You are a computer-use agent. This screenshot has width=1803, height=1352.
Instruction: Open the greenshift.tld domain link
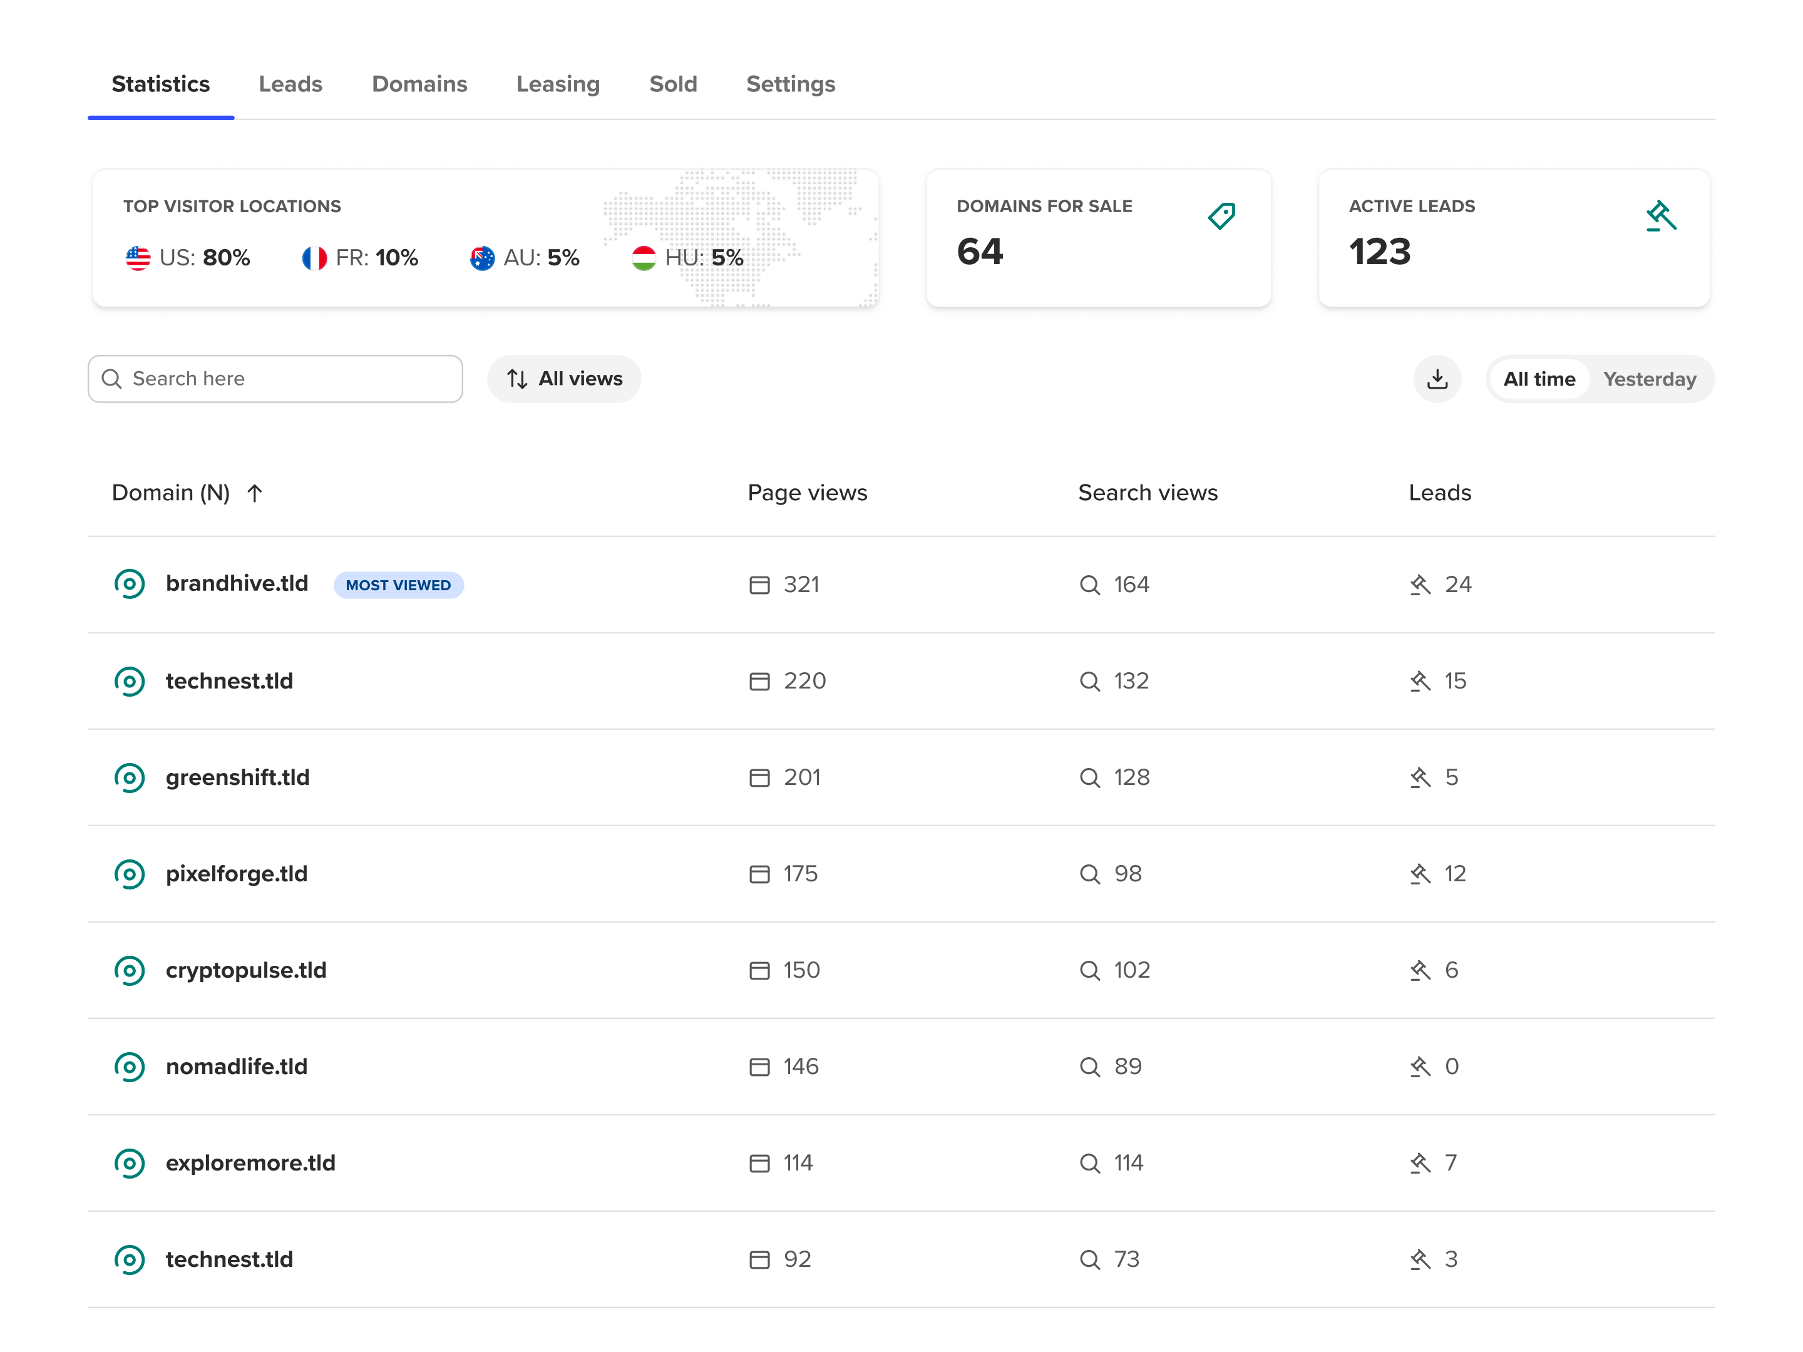pos(237,777)
